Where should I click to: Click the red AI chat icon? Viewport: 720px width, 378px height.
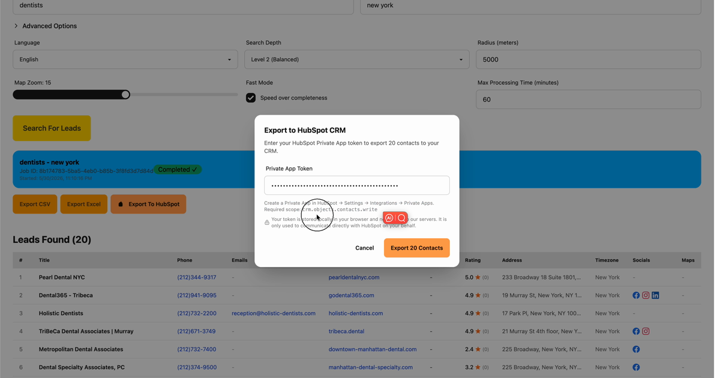pyautogui.click(x=389, y=218)
